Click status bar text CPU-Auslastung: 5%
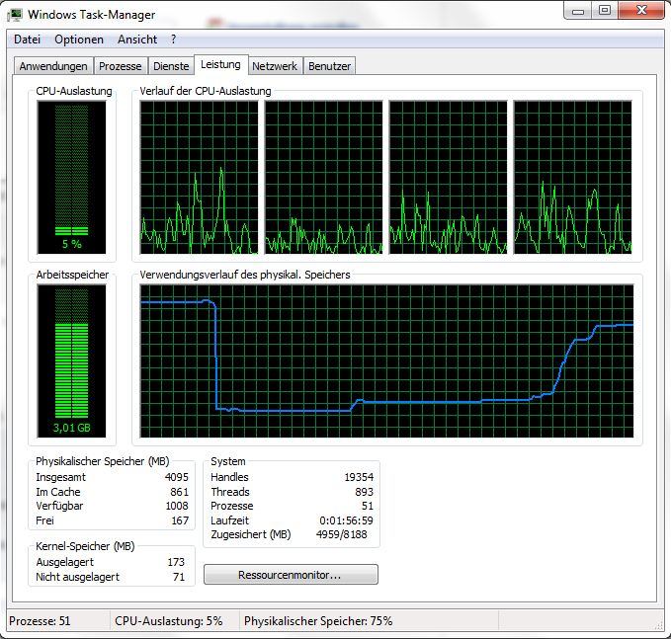671x639 pixels. click(x=169, y=621)
